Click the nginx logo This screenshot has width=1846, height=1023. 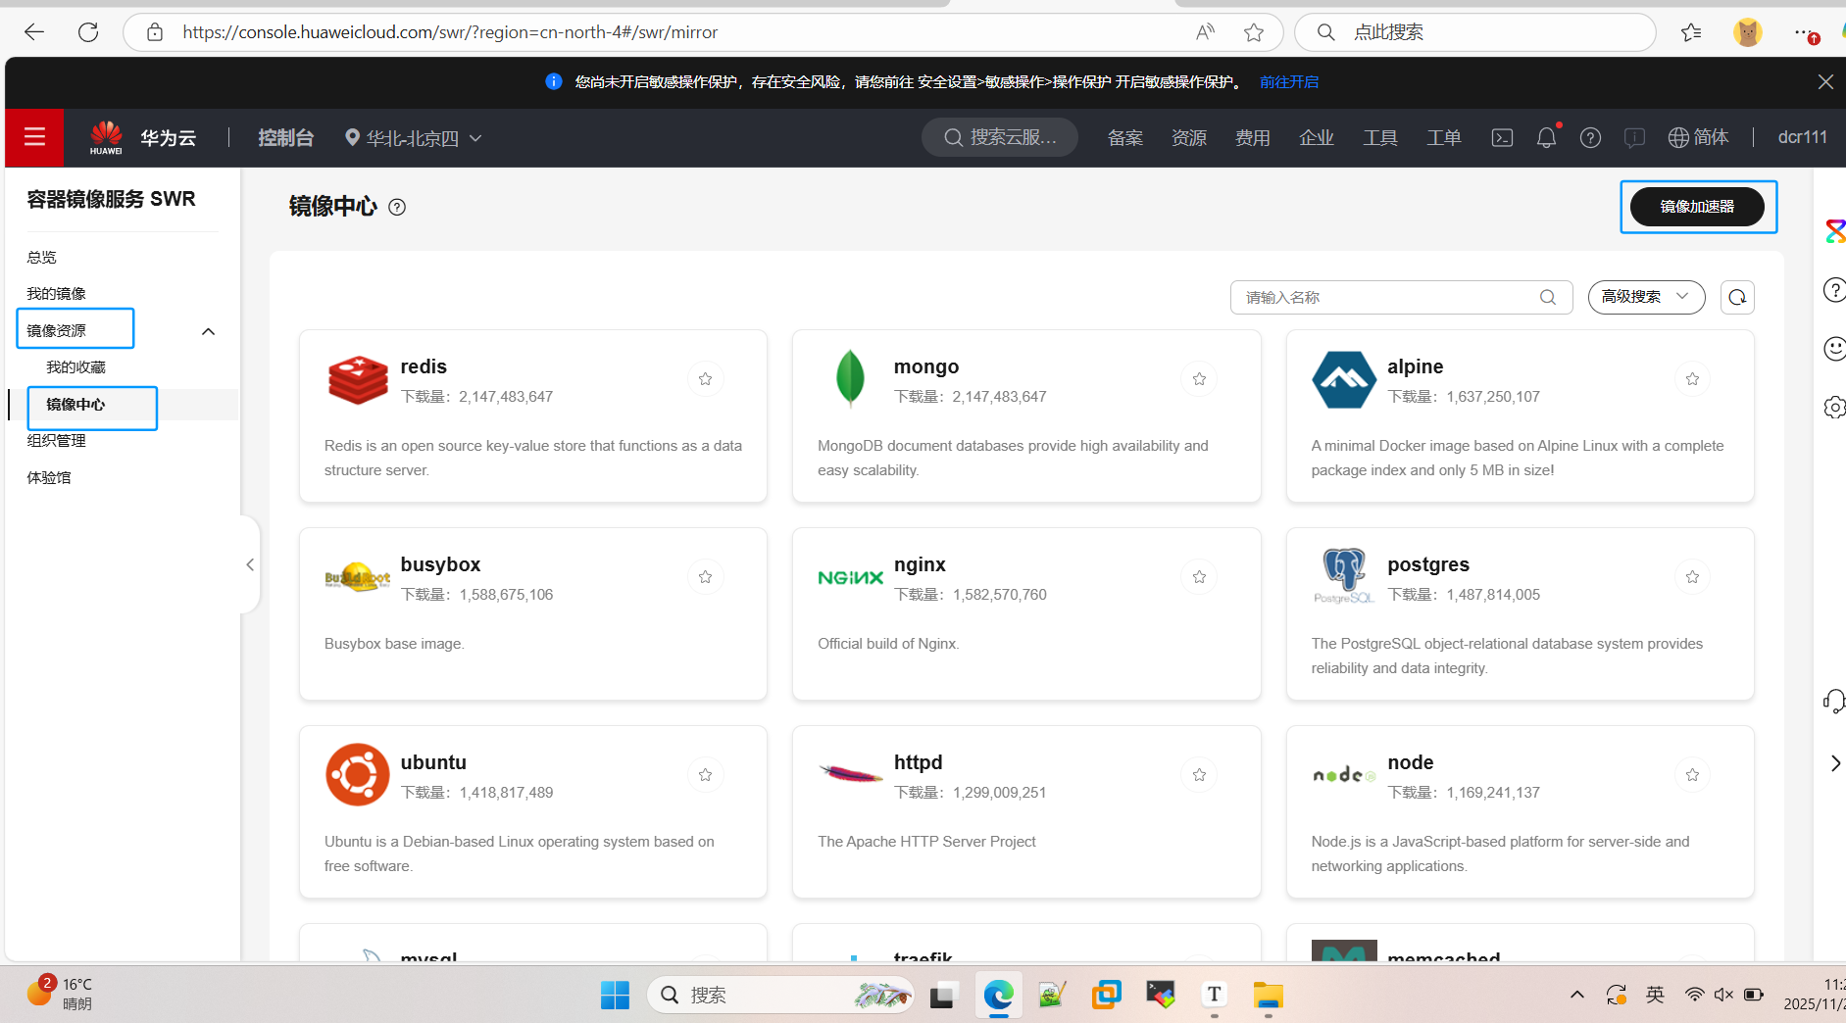pos(850,578)
